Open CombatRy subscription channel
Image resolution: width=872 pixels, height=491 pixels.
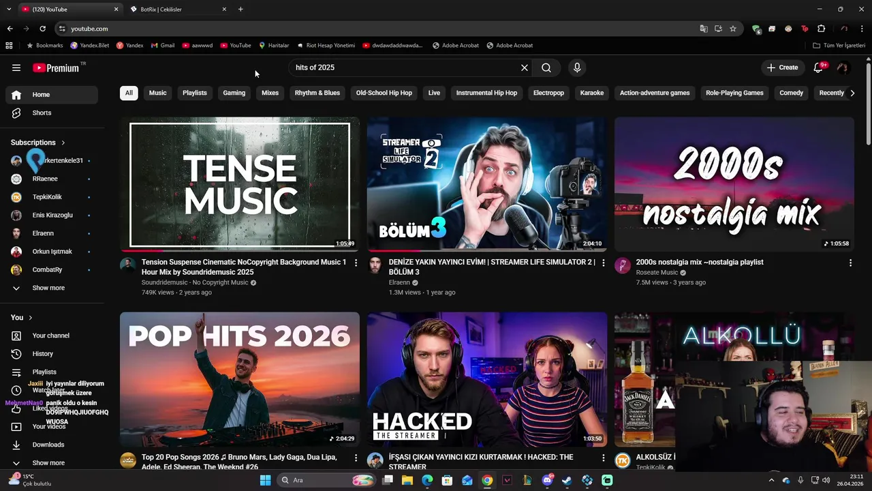point(51,269)
